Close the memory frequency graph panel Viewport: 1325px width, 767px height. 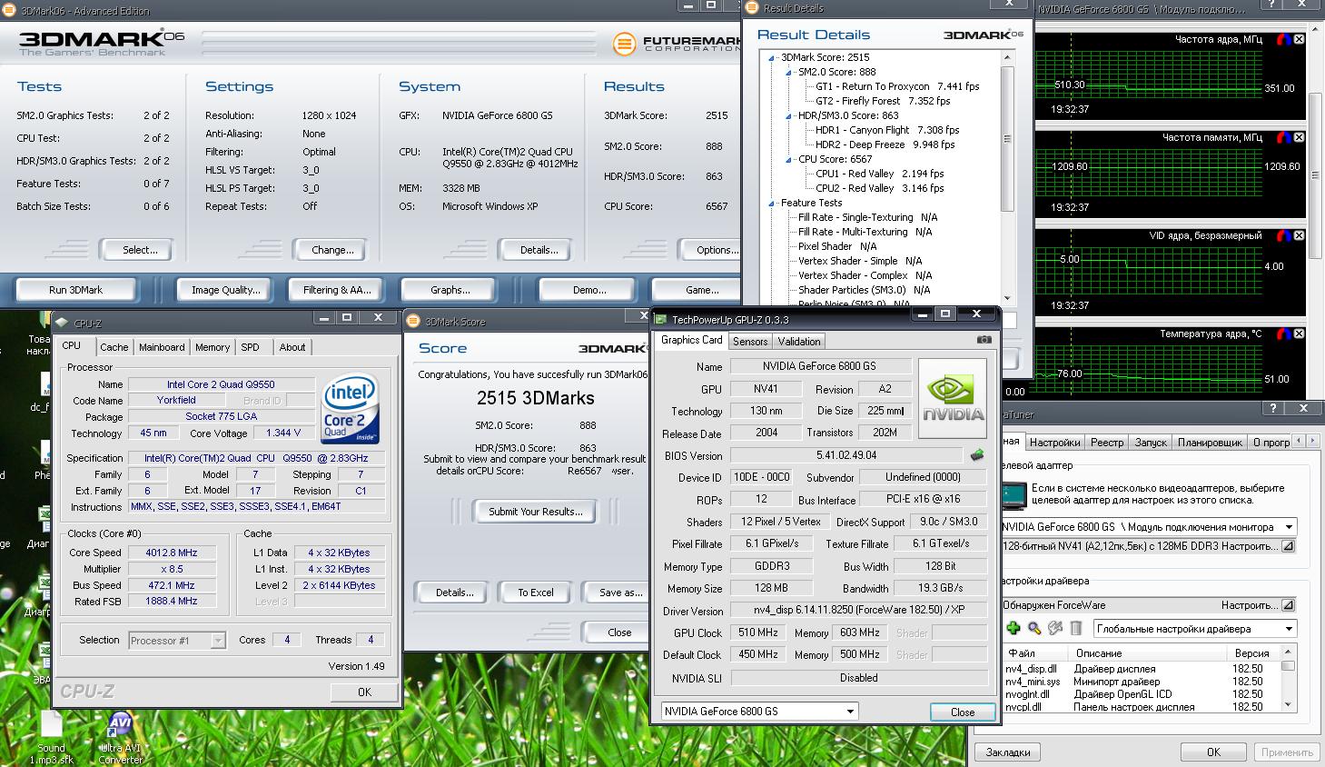1300,138
